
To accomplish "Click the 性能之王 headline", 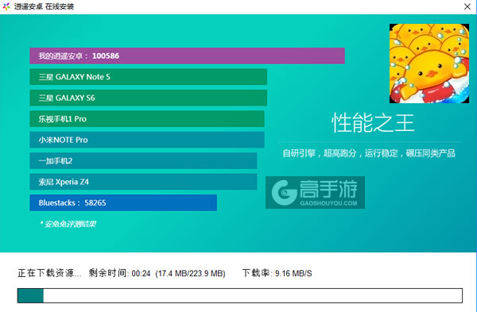I will 373,122.
